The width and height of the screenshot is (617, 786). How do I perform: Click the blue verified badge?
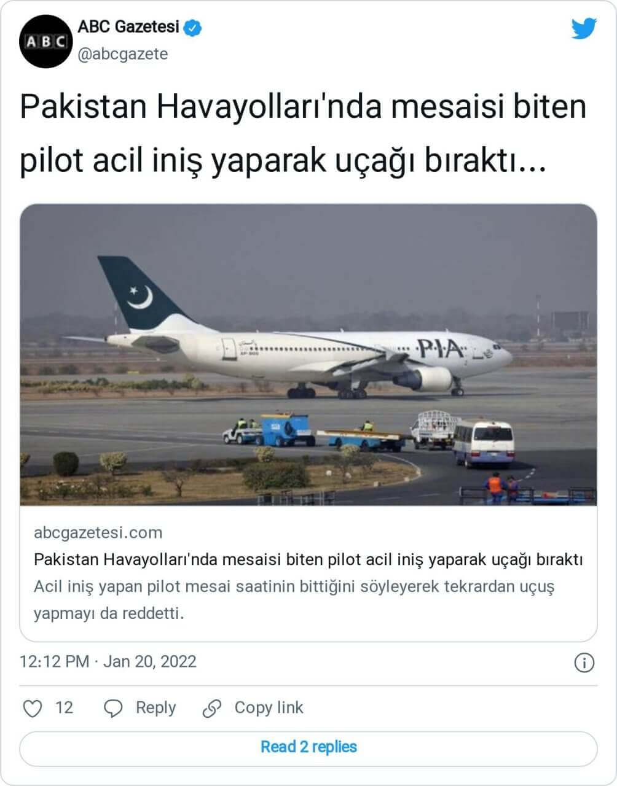pos(194,28)
